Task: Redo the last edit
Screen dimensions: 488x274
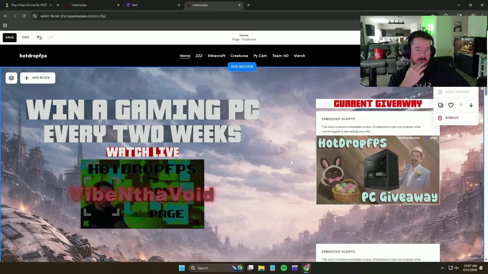Action: (x=50, y=37)
